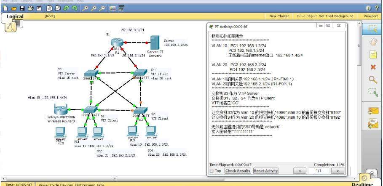Click New Cluster in the workspace bar
The height and width of the screenshot is (186, 383).
(x=279, y=16)
